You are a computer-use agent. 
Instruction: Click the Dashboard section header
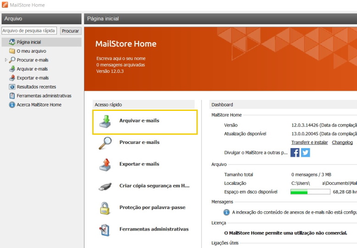[283, 105]
